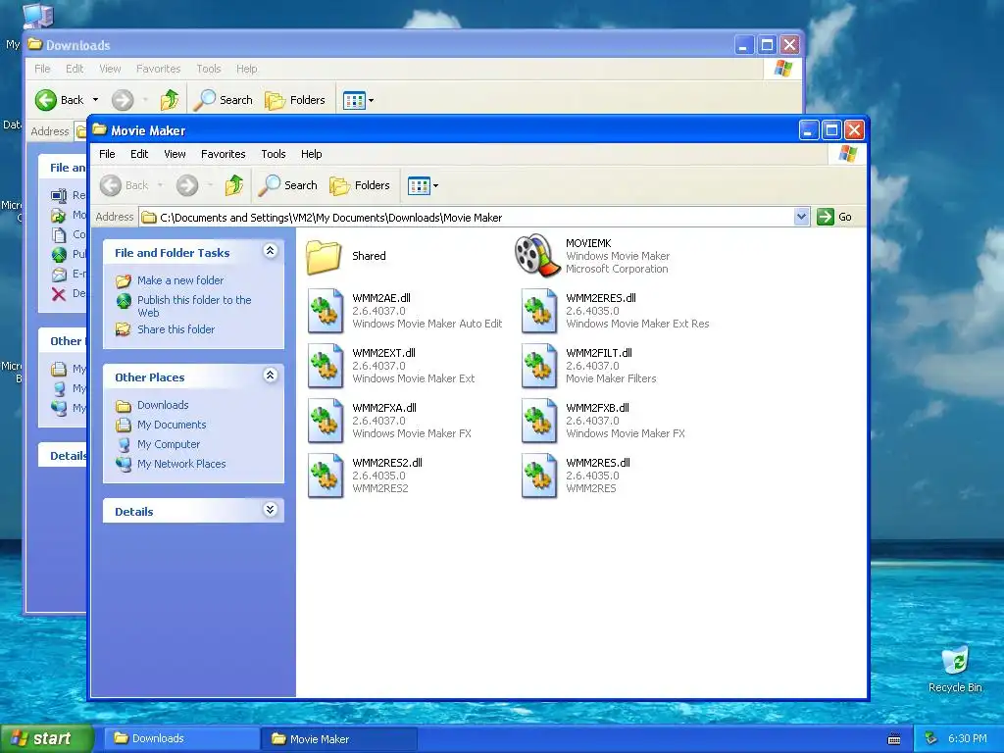This screenshot has width=1004, height=753.
Task: Open Edit menu in Downloads window
Action: tap(75, 69)
